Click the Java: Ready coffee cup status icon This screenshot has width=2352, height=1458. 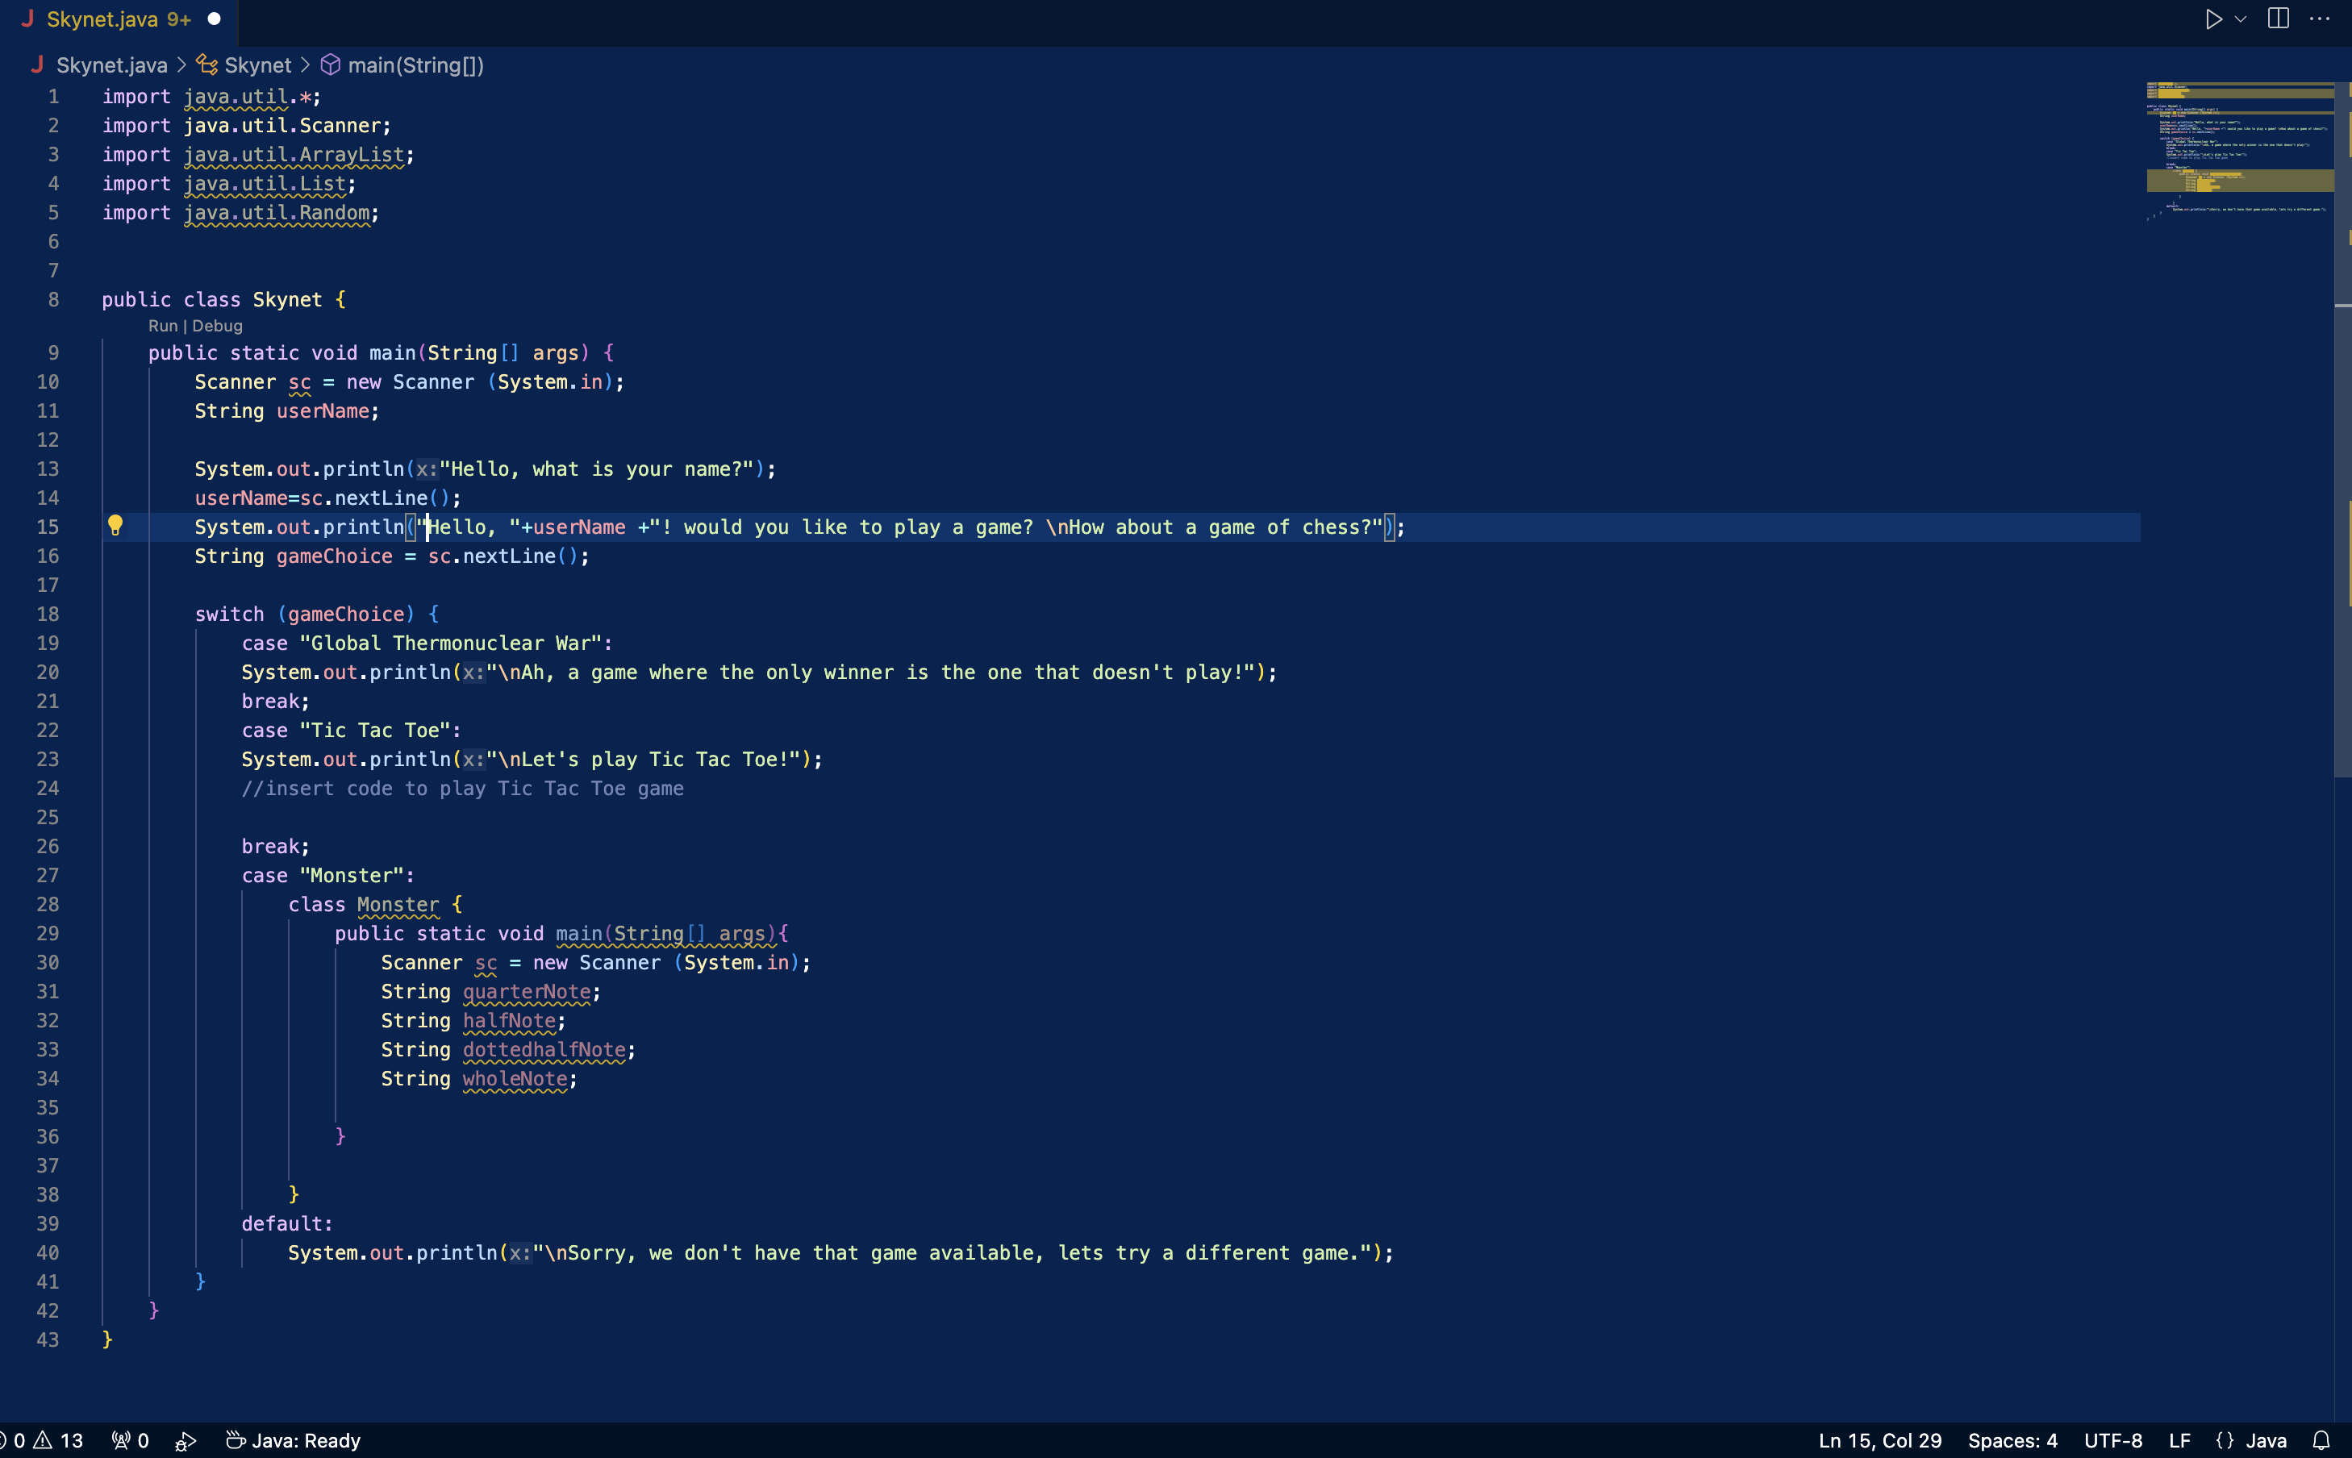coord(236,1439)
